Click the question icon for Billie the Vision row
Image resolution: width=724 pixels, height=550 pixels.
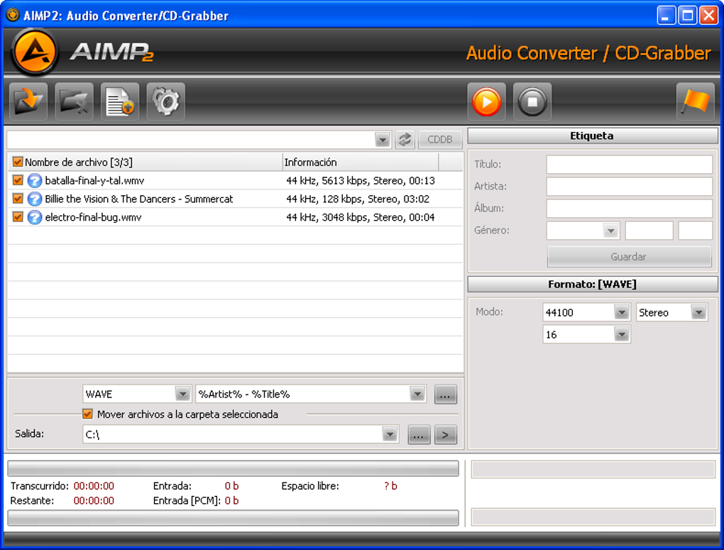[35, 199]
